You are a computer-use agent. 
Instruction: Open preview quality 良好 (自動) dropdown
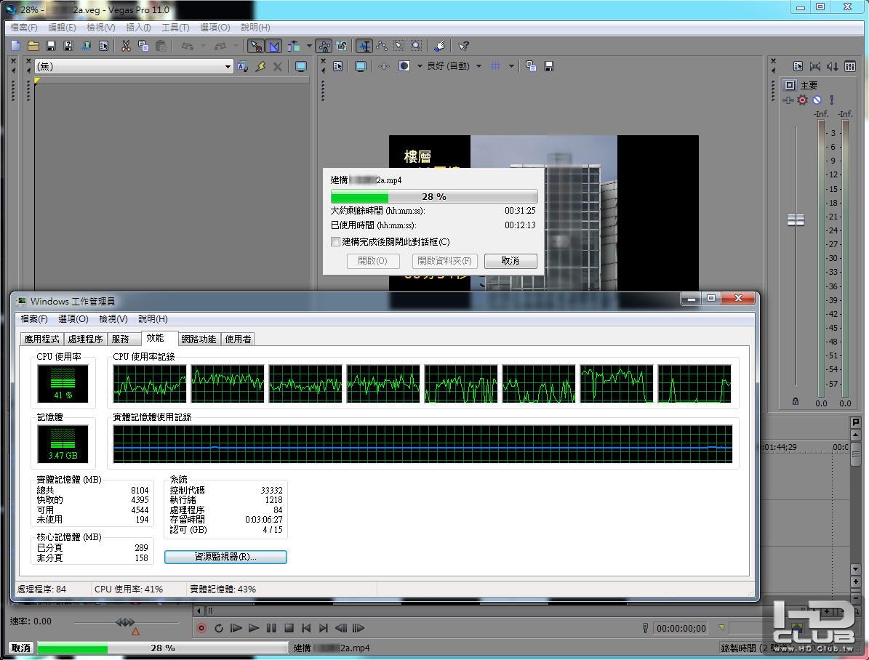pyautogui.click(x=454, y=66)
